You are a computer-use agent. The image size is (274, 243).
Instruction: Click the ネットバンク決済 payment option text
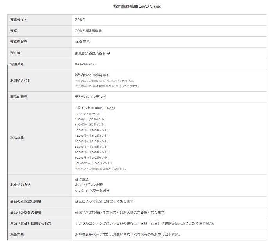pyautogui.click(x=88, y=185)
